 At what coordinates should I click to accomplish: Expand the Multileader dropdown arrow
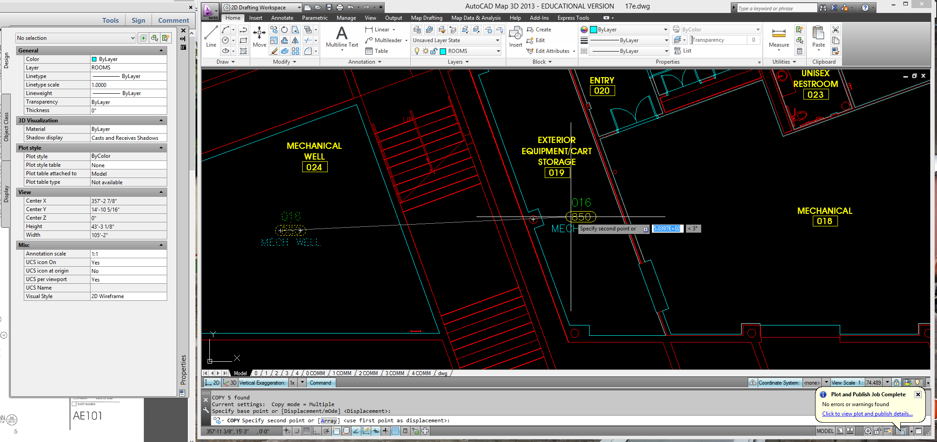pyautogui.click(x=406, y=40)
